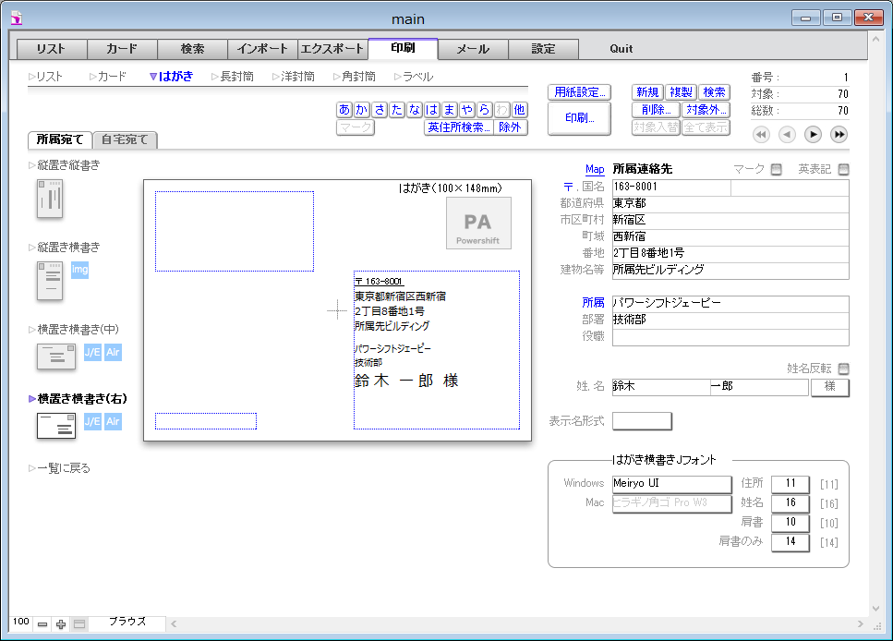Toggle the 姓名反転 checkbox
The width and height of the screenshot is (893, 641).
[842, 369]
